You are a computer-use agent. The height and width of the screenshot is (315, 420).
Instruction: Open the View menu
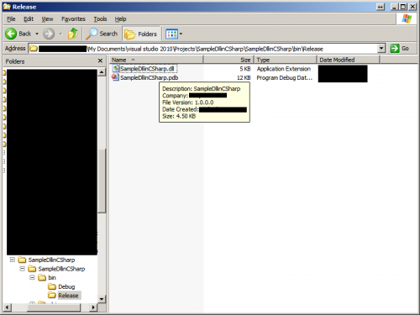(x=47, y=18)
